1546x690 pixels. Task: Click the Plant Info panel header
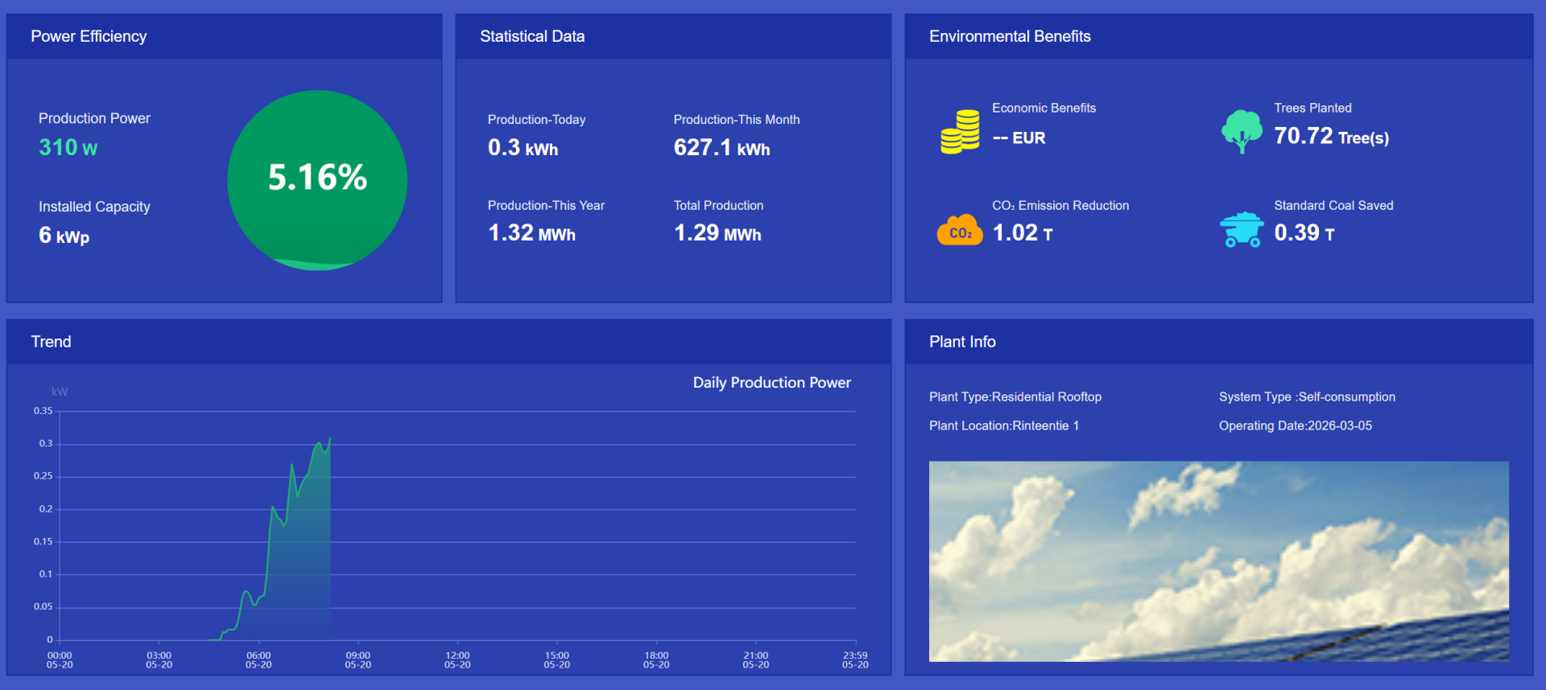tap(1218, 342)
